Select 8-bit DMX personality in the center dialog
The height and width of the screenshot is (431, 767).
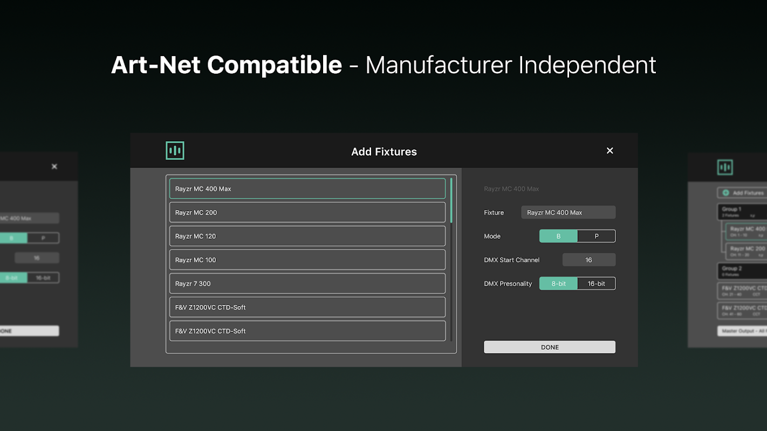[558, 283]
